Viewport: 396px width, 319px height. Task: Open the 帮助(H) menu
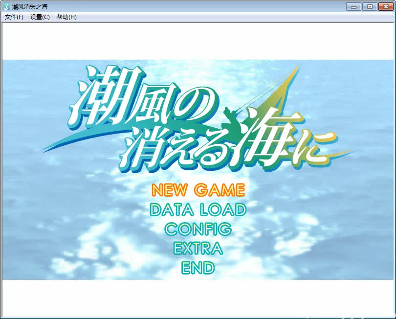[x=66, y=17]
